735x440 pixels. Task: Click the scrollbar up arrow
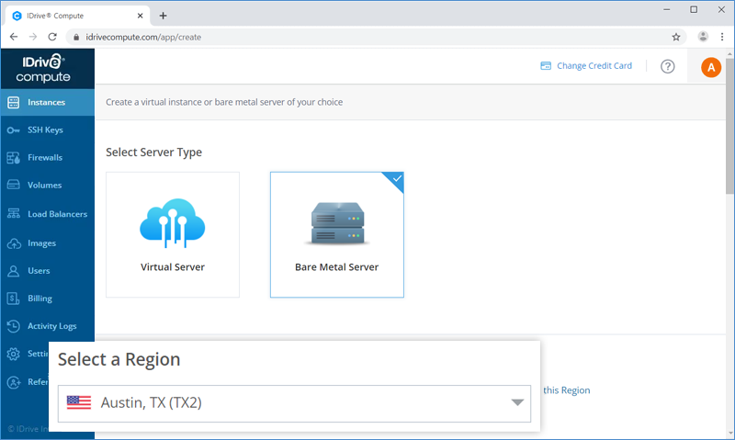[729, 54]
